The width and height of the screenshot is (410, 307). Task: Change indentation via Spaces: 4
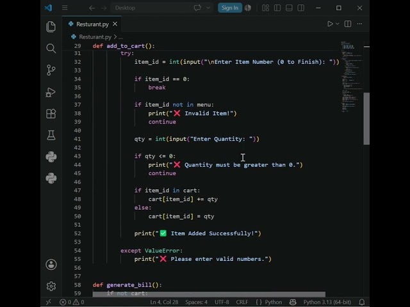coord(197,302)
